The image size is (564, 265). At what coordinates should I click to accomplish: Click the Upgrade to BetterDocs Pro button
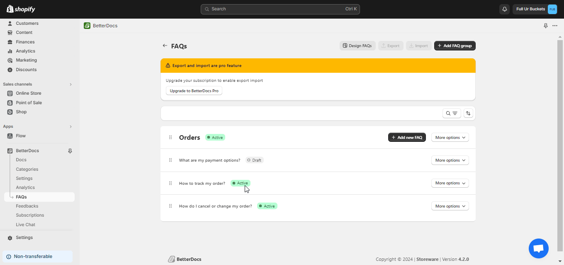tap(194, 91)
